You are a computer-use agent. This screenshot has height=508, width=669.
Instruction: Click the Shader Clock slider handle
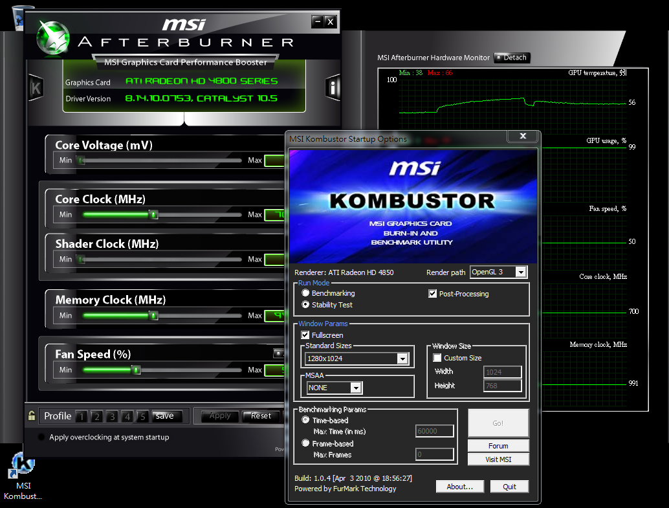[x=81, y=259]
